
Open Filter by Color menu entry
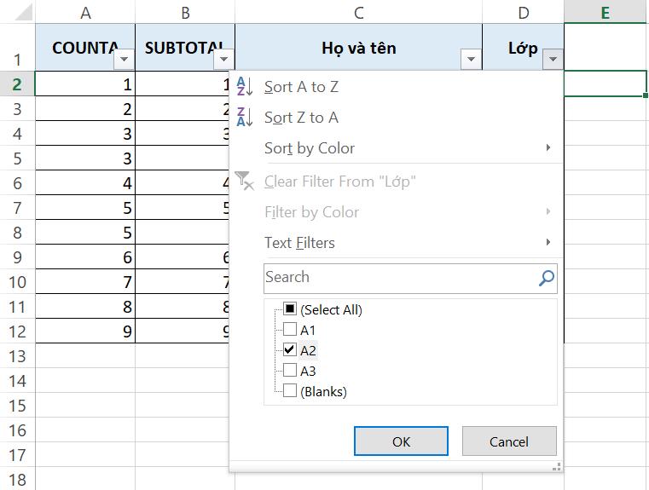pyautogui.click(x=396, y=211)
